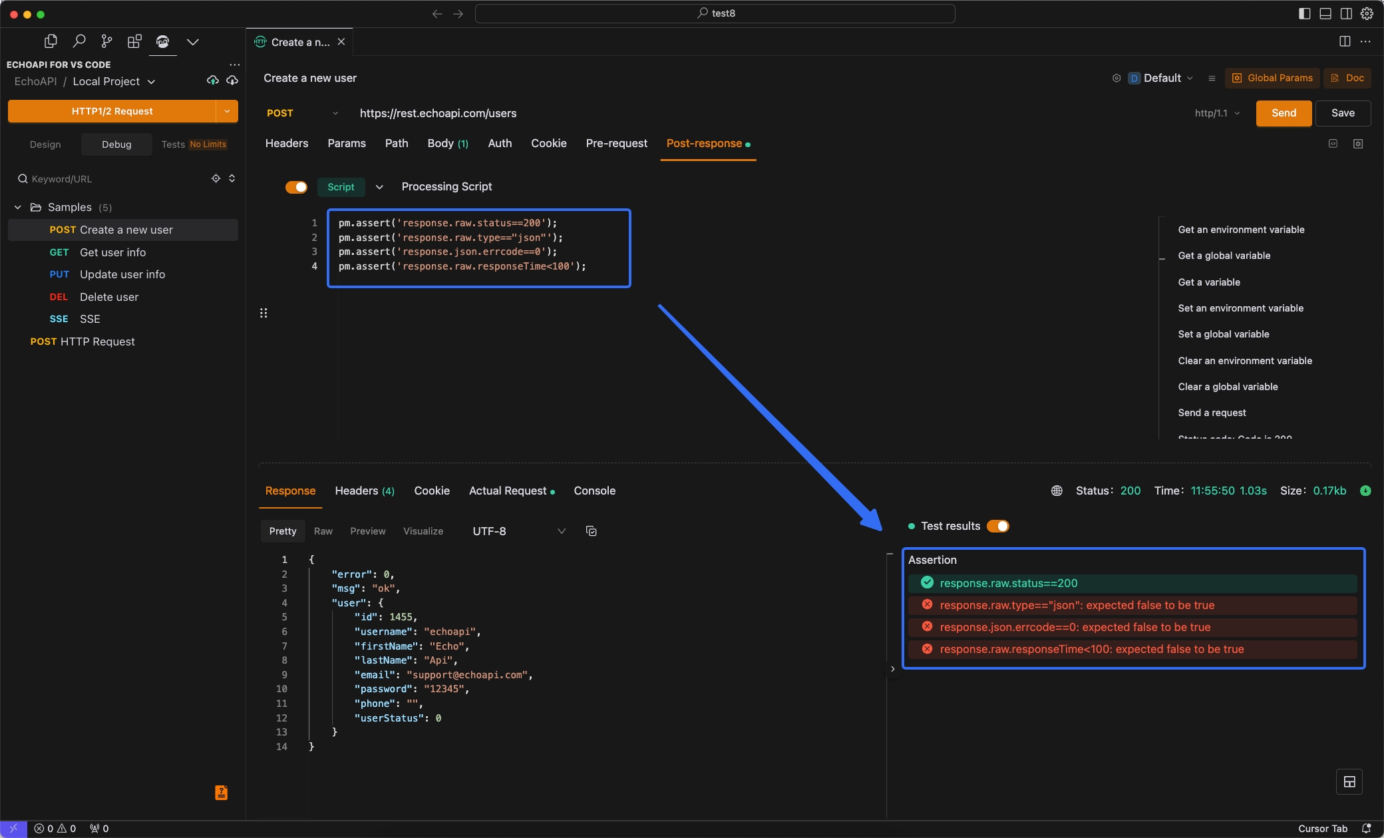Open the editor more actions ellipsis
Screen dimensions: 1384x838
tap(1365, 41)
